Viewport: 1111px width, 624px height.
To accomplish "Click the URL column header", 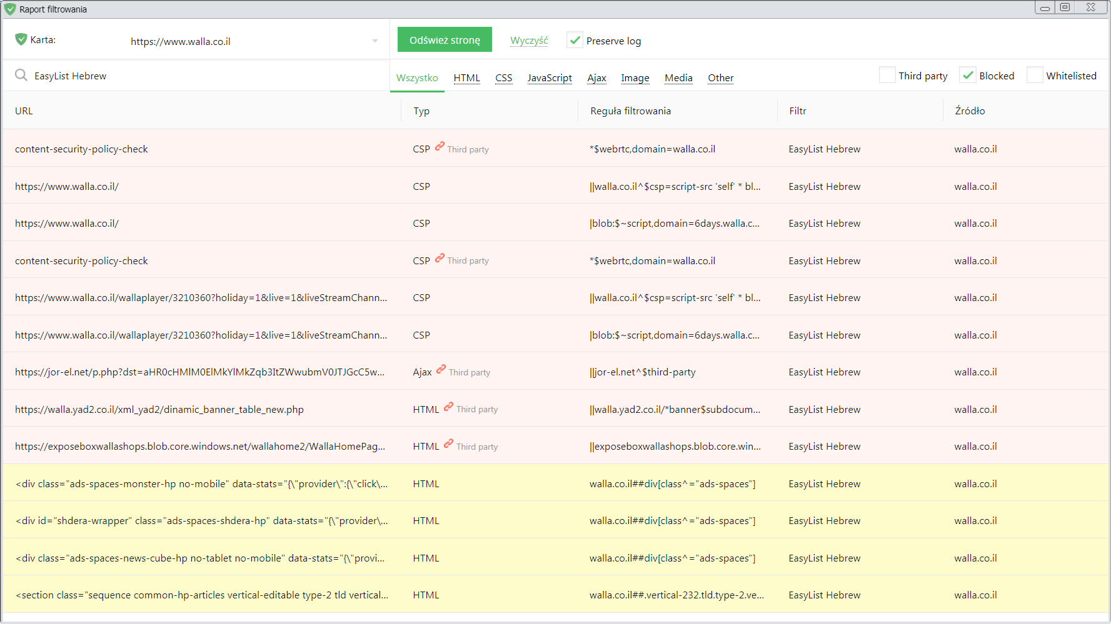I will (x=24, y=111).
